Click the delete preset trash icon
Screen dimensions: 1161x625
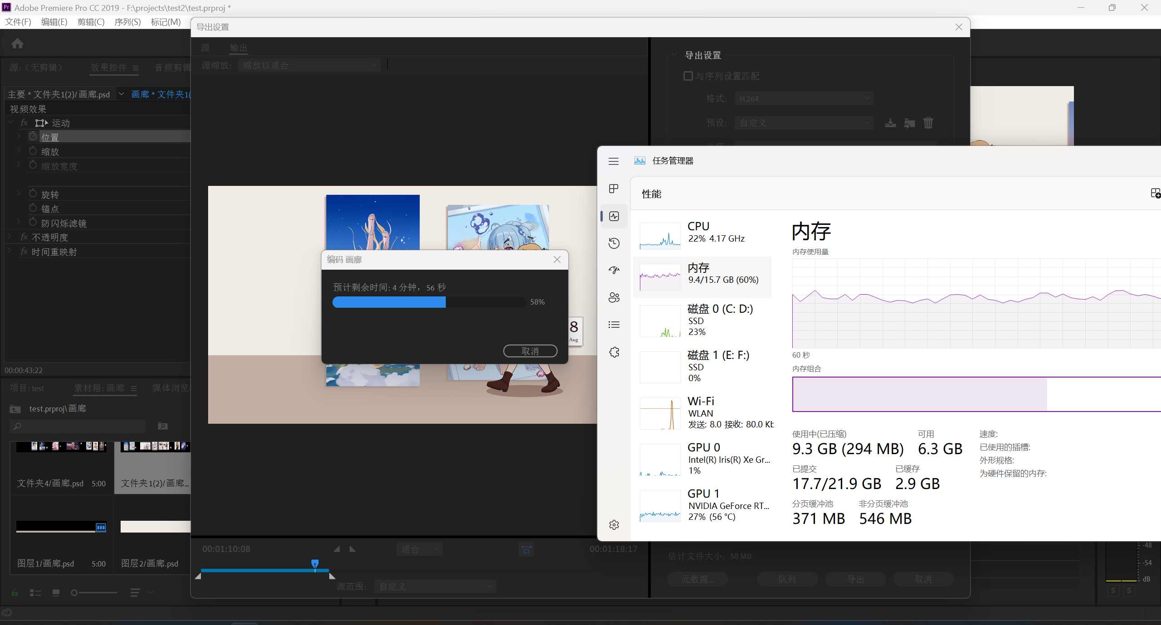click(928, 123)
